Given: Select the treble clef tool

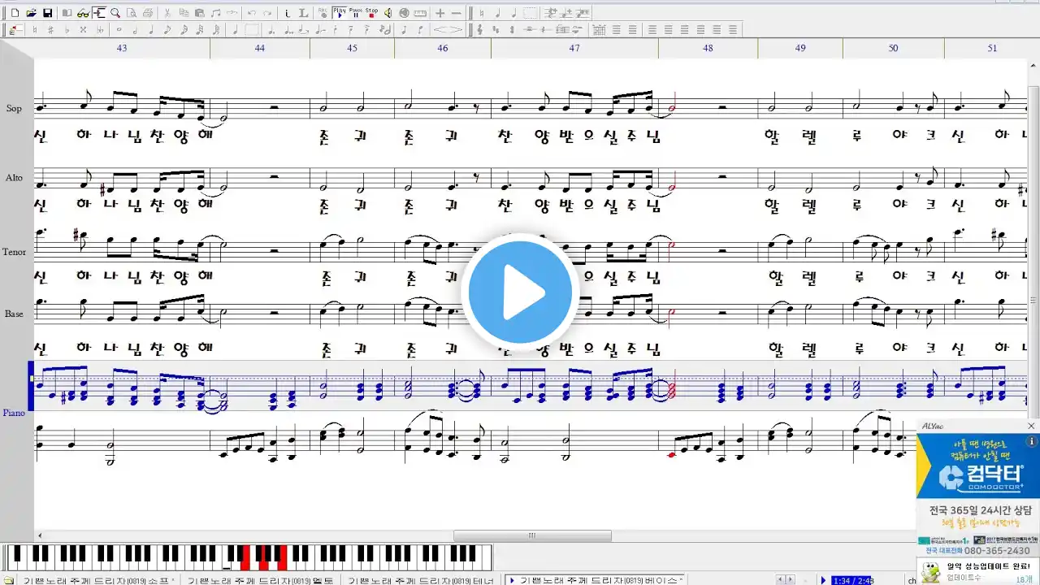Looking at the screenshot, I should tap(479, 30).
